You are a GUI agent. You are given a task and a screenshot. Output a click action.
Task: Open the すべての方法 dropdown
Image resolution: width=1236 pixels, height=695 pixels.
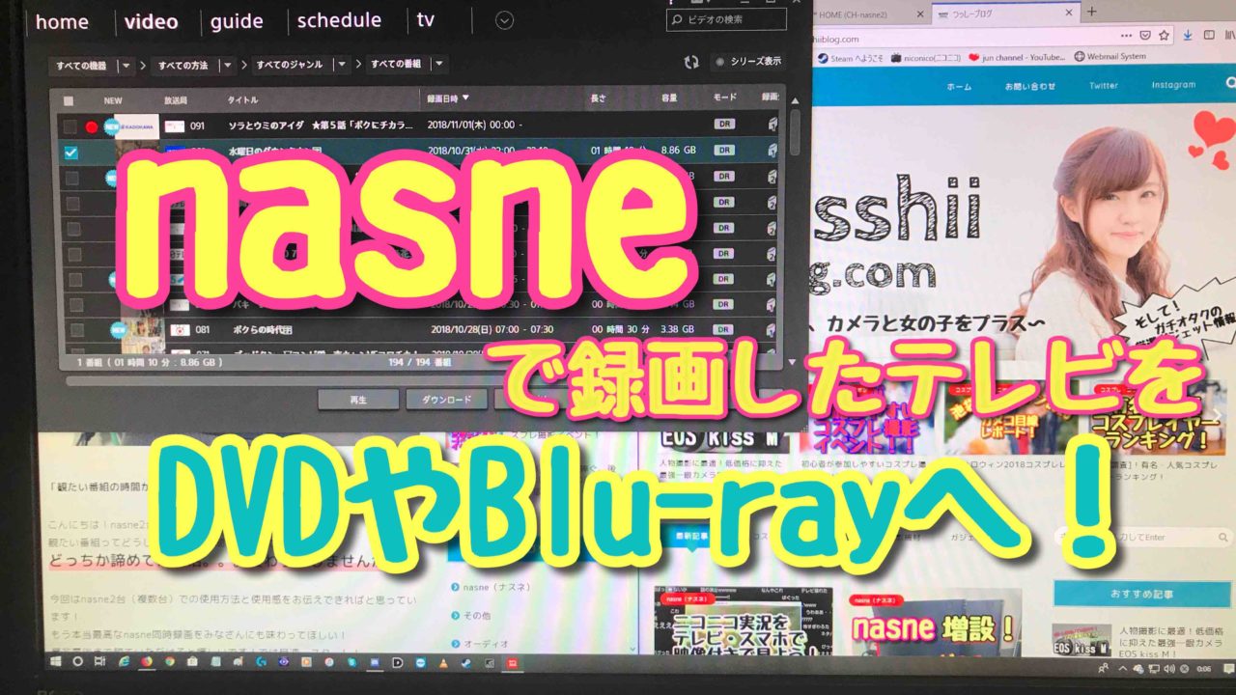pyautogui.click(x=193, y=65)
